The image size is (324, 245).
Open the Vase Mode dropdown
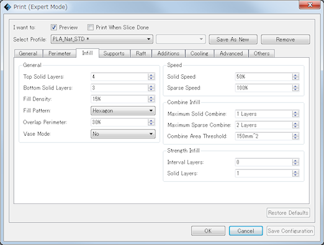click(123, 134)
